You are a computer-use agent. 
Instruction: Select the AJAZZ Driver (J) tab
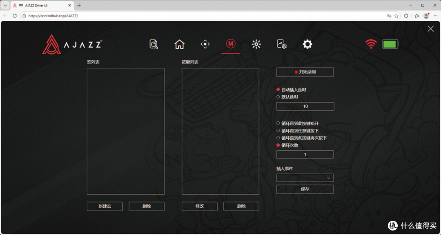point(42,5)
